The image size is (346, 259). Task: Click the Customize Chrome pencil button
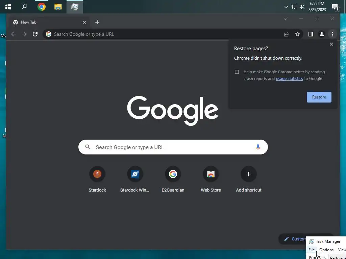293,239
